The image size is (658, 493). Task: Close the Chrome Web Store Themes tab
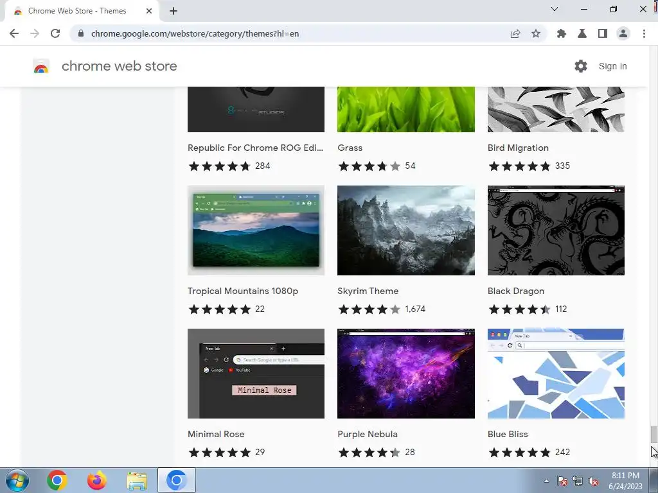[149, 11]
